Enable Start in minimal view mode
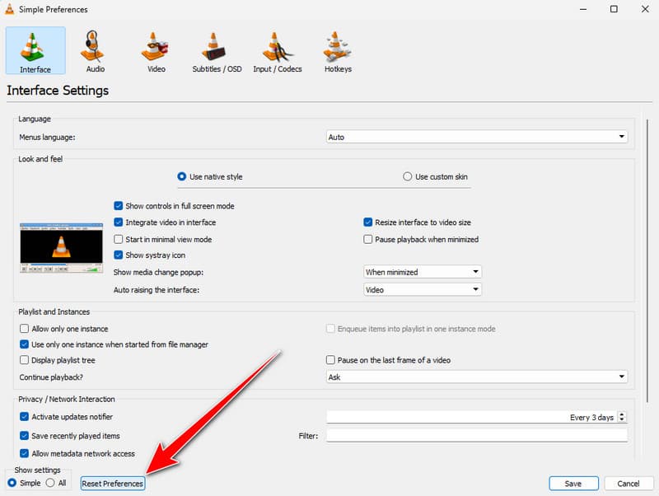The image size is (659, 496). [x=119, y=239]
